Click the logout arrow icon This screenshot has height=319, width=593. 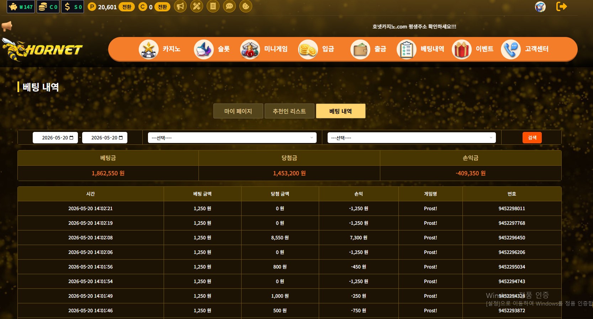[561, 6]
